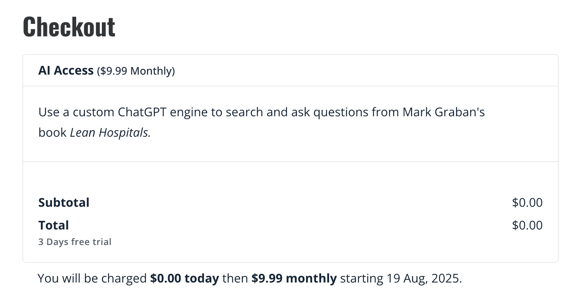Select the AI Access product title

(66, 71)
